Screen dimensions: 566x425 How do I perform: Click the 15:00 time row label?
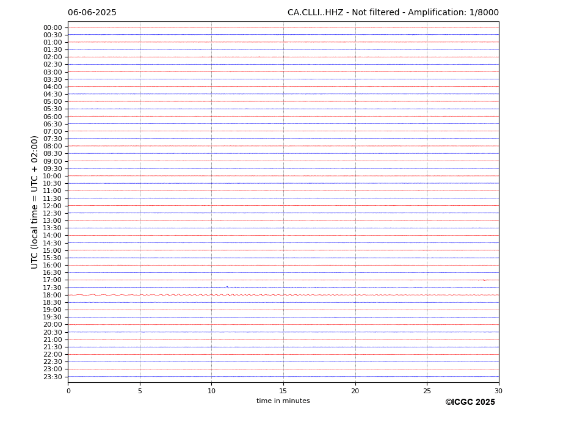point(53,250)
